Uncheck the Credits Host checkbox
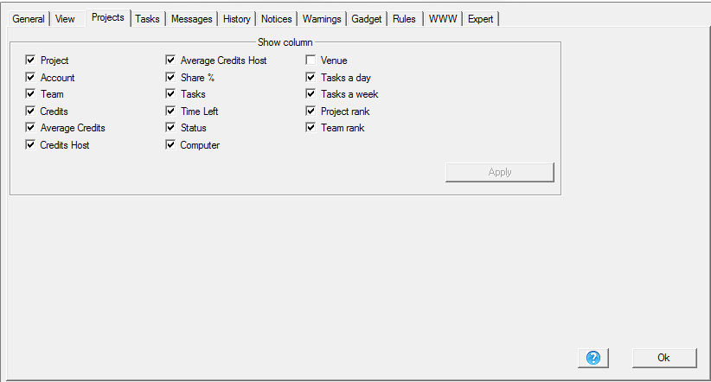711x382 pixels. point(30,144)
